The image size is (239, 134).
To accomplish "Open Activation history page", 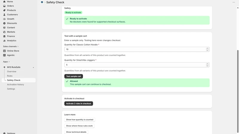I will [16, 85].
